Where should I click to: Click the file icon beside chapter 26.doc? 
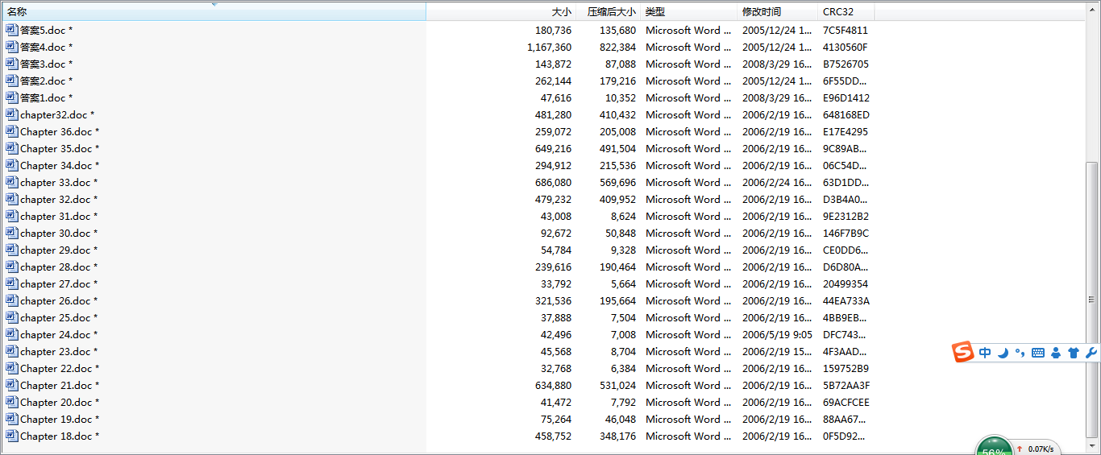pos(11,300)
